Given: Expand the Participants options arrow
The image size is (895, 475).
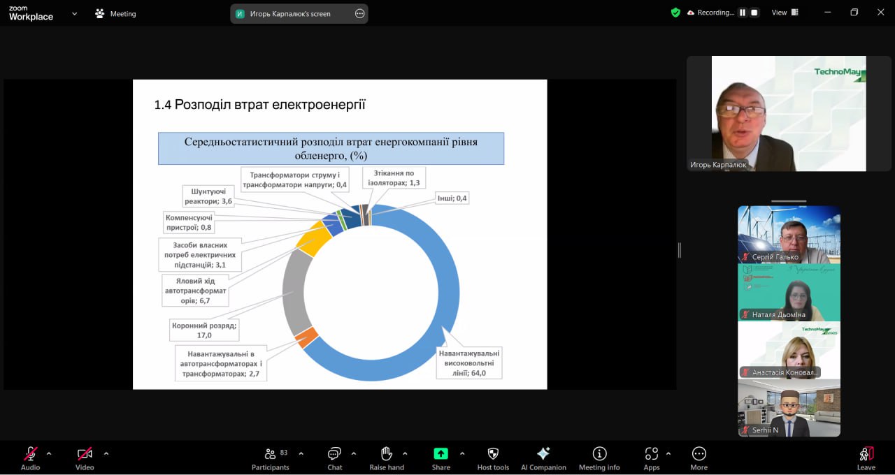Looking at the screenshot, I should [x=301, y=453].
